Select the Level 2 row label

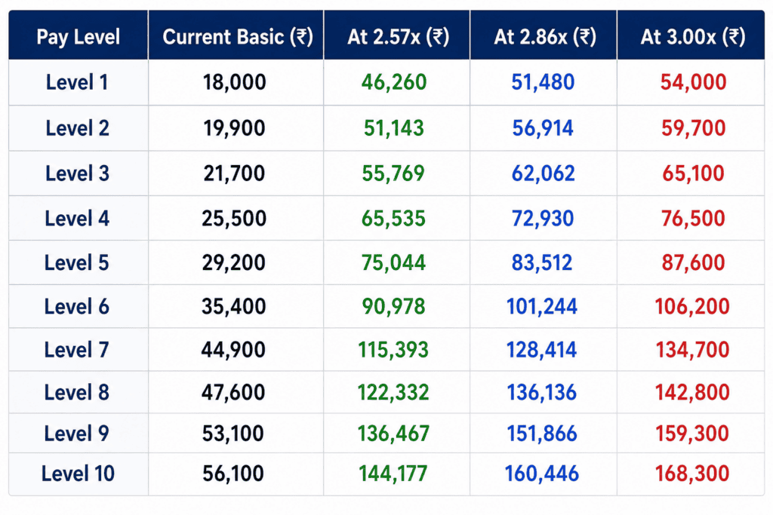click(x=77, y=128)
